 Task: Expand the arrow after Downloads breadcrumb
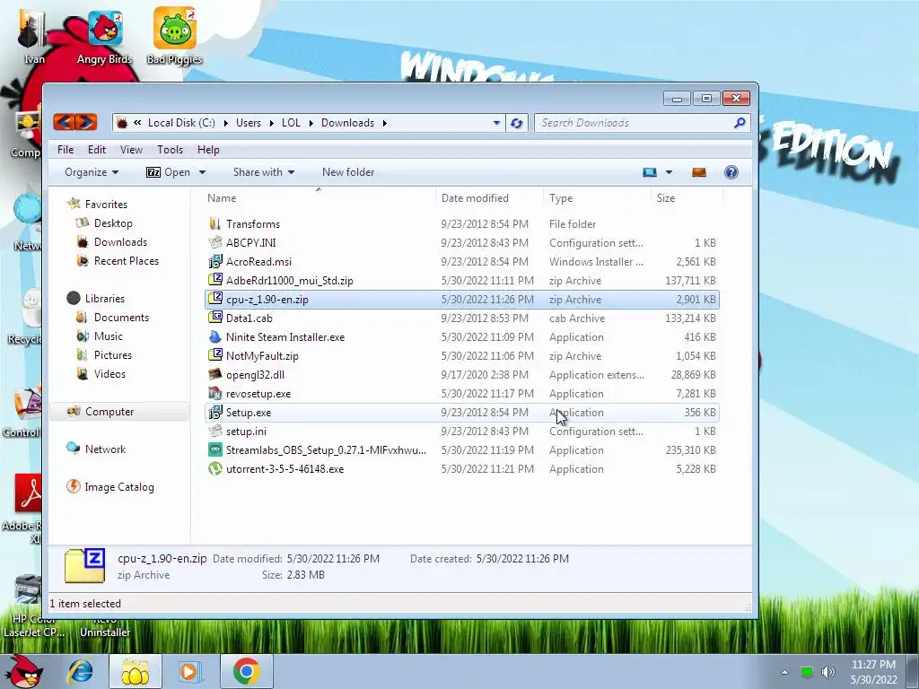tap(384, 123)
